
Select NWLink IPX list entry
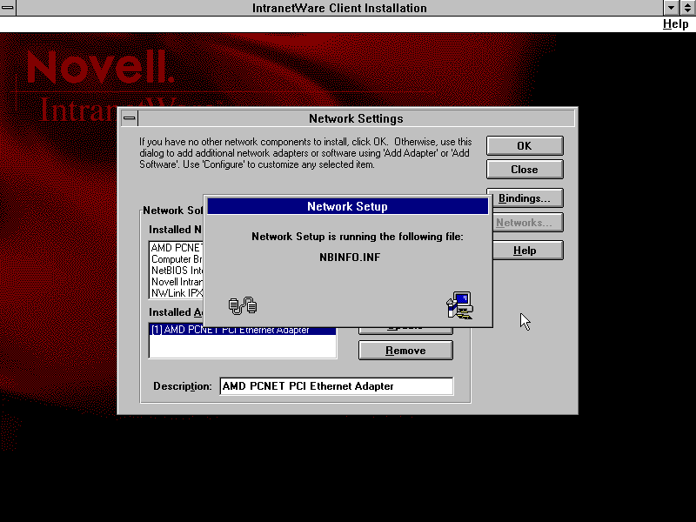click(177, 293)
